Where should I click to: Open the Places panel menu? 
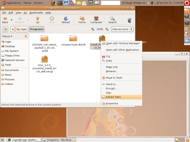pyautogui.click(x=27, y=3)
